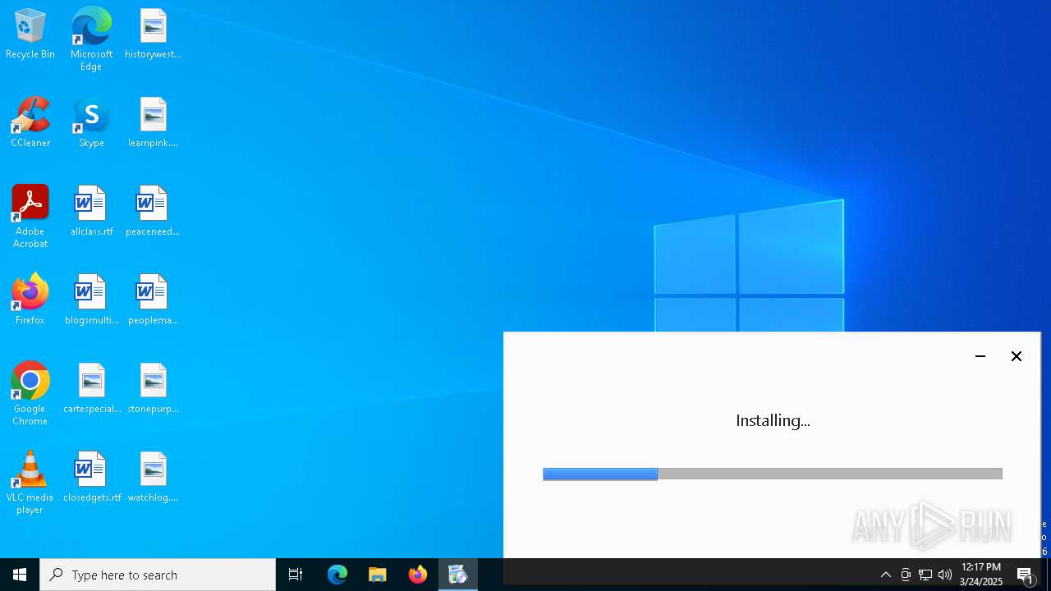
Task: Open Adobe Acrobat desktop shortcut
Action: (x=30, y=217)
